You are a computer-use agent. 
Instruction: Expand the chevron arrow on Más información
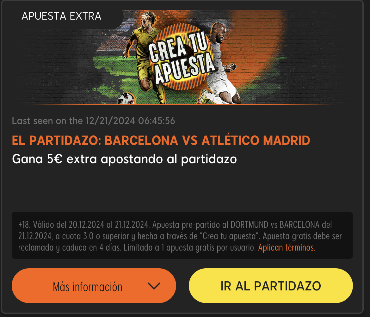154,286
